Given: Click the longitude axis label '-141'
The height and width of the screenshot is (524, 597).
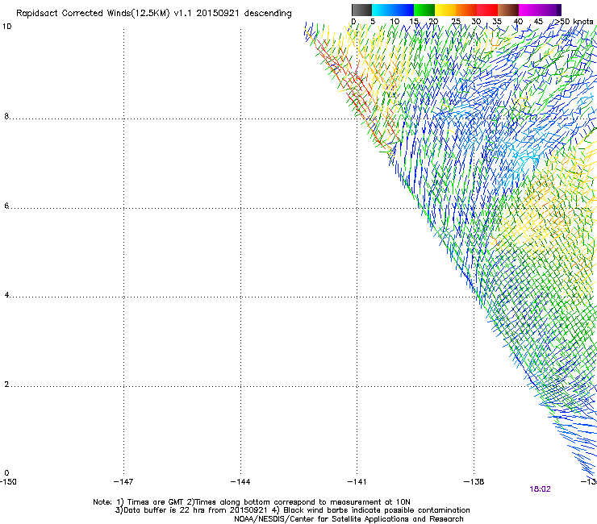Looking at the screenshot, I should 357,482.
